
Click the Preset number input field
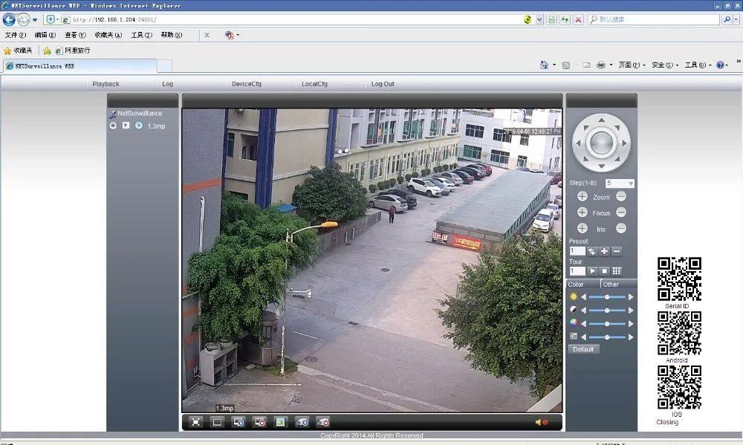(x=578, y=251)
